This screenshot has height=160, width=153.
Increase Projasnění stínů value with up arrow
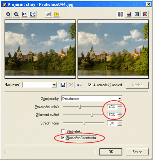click(120, 106)
